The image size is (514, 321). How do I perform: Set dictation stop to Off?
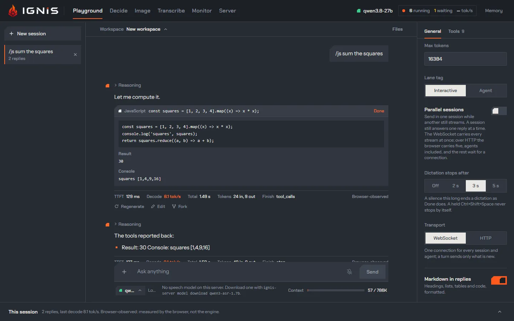435,186
